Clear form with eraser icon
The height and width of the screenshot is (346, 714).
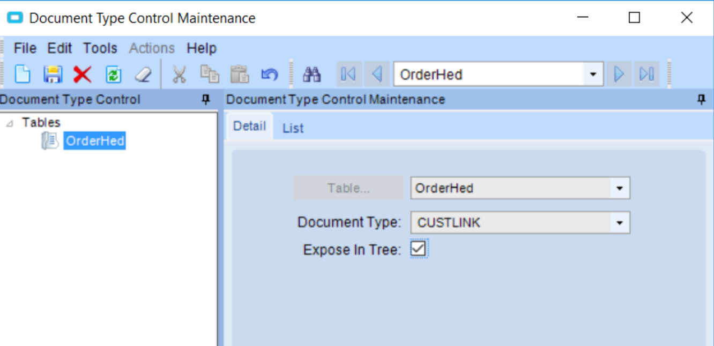pyautogui.click(x=143, y=74)
